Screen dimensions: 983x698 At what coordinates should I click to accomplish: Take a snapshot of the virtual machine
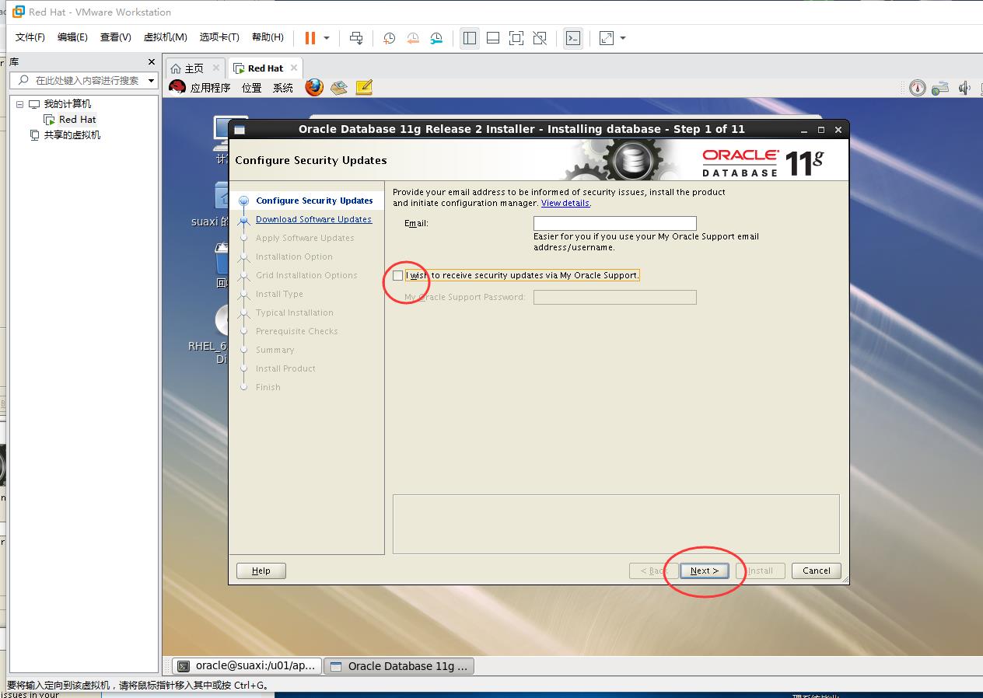coord(389,38)
